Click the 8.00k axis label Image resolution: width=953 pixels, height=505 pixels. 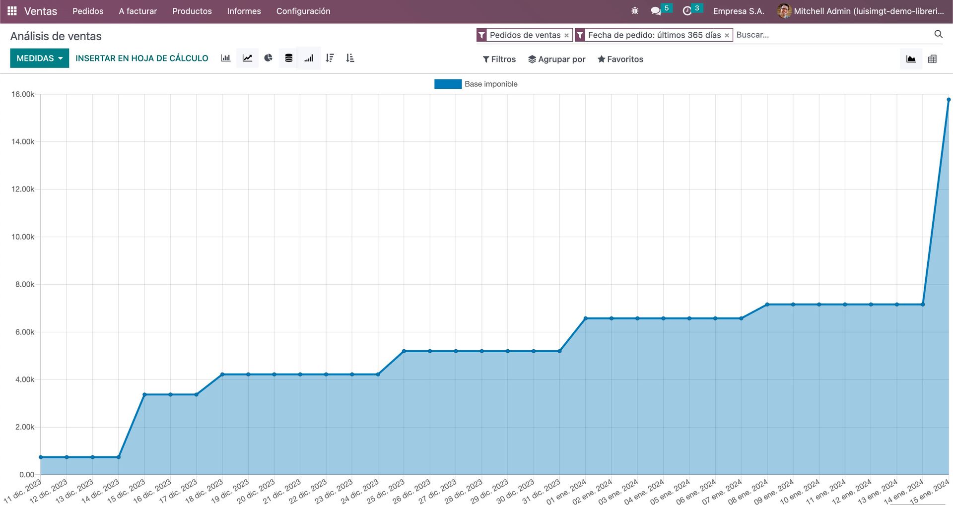pos(25,284)
